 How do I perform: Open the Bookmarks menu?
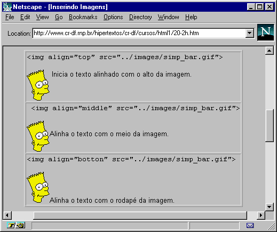(83, 17)
